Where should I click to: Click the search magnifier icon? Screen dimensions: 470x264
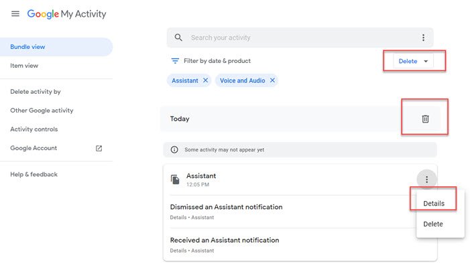tap(178, 38)
